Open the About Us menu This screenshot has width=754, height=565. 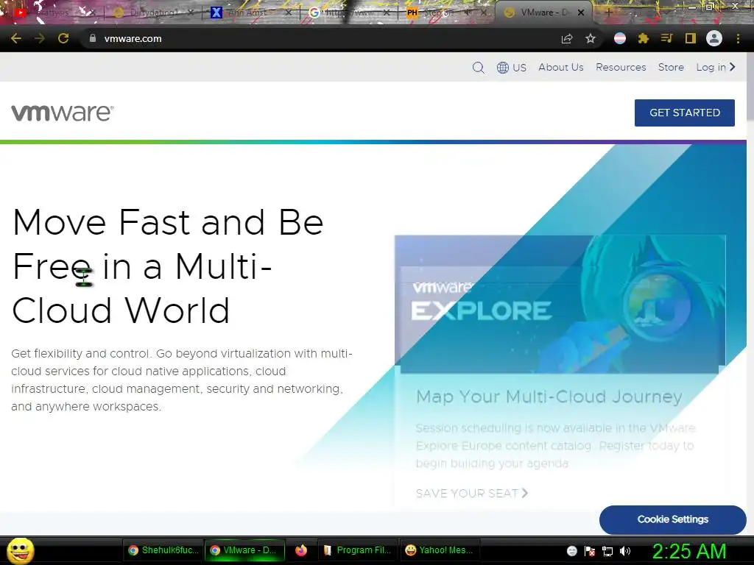[560, 67]
